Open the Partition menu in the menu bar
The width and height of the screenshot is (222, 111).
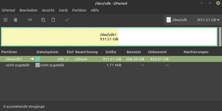coord(79,10)
